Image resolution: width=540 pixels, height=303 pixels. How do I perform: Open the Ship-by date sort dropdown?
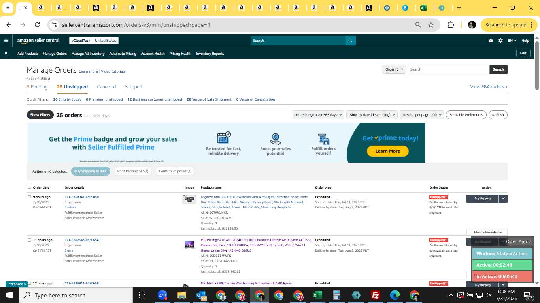pos(372,115)
